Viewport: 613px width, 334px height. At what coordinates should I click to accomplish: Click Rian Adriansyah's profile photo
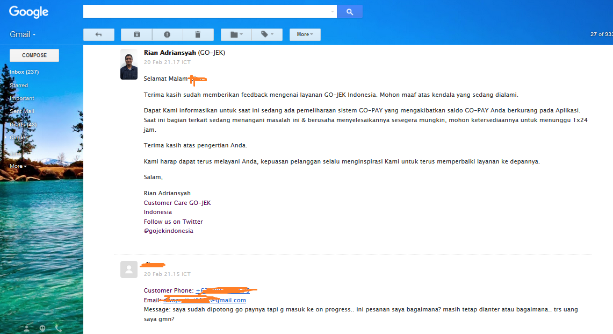pyautogui.click(x=129, y=65)
